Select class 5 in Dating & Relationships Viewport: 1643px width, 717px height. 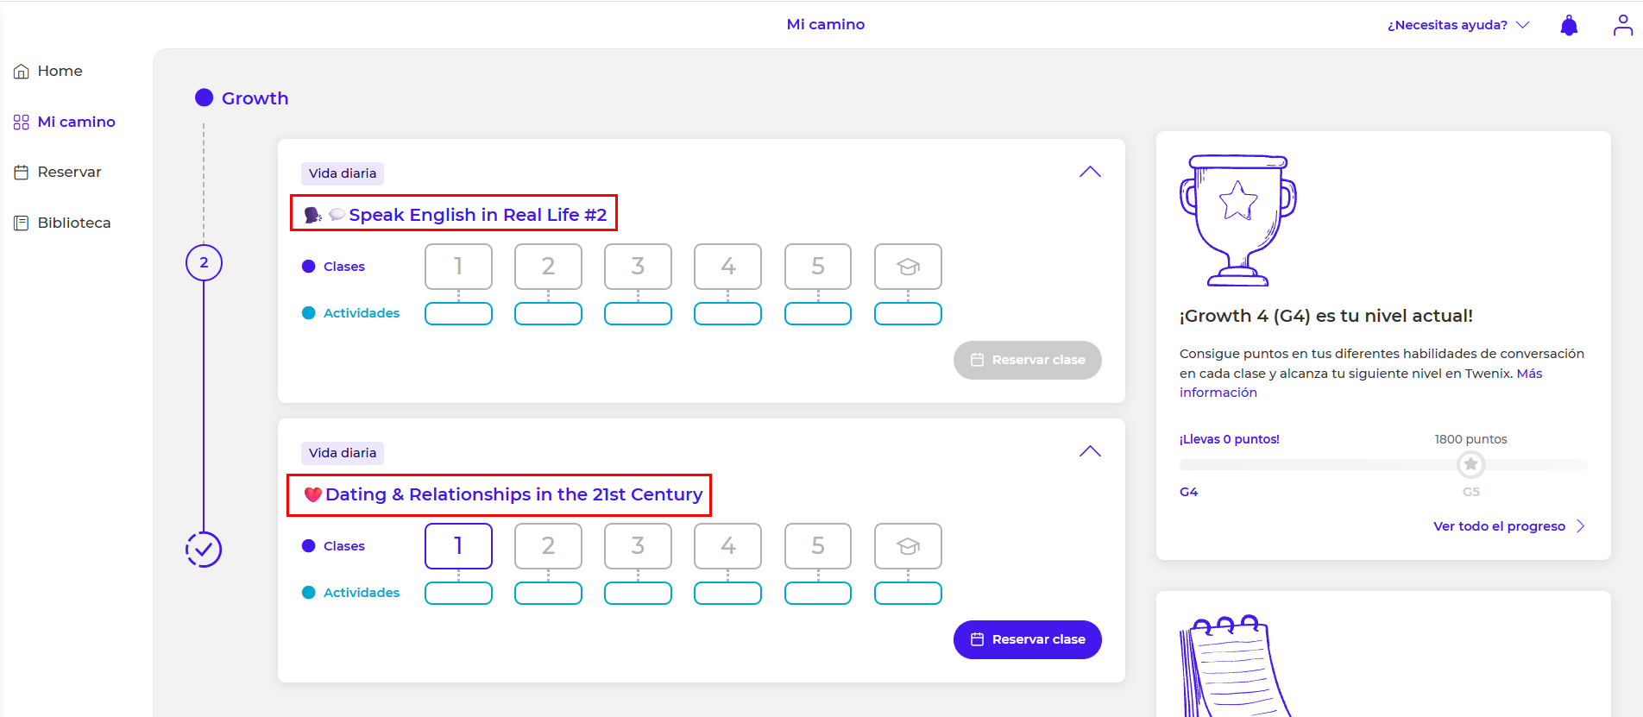[817, 546]
